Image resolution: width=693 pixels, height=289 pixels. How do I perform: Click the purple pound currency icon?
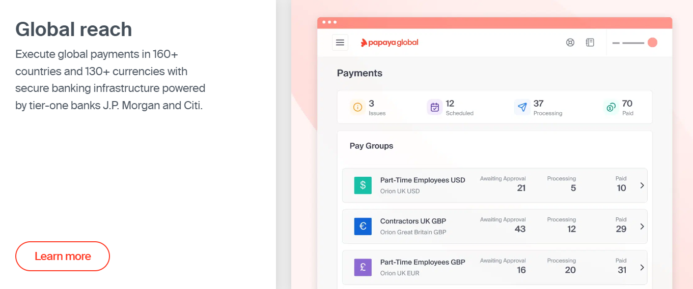(363, 268)
